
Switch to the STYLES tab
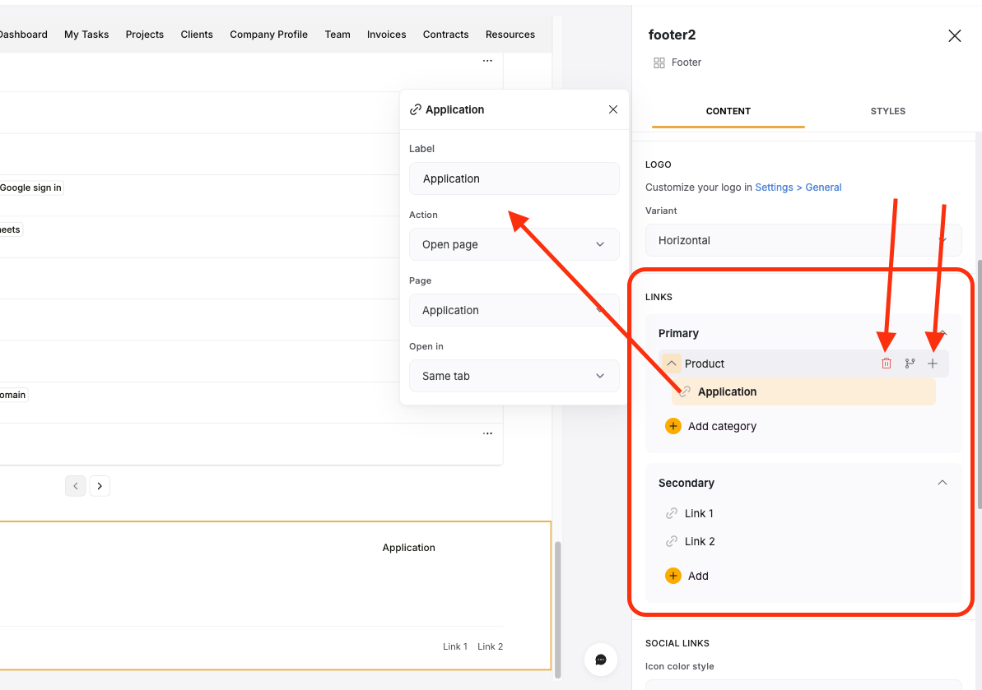point(887,111)
